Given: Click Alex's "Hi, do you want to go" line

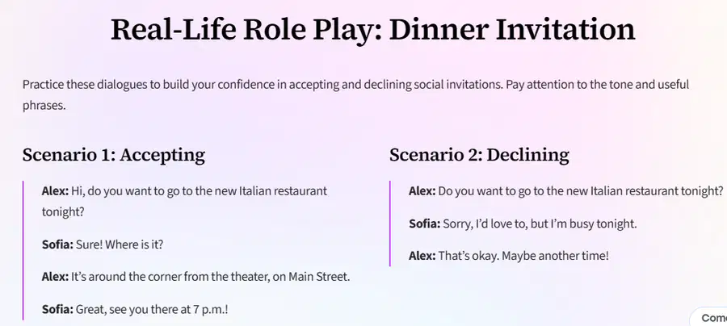Looking at the screenshot, I should click(x=184, y=202).
